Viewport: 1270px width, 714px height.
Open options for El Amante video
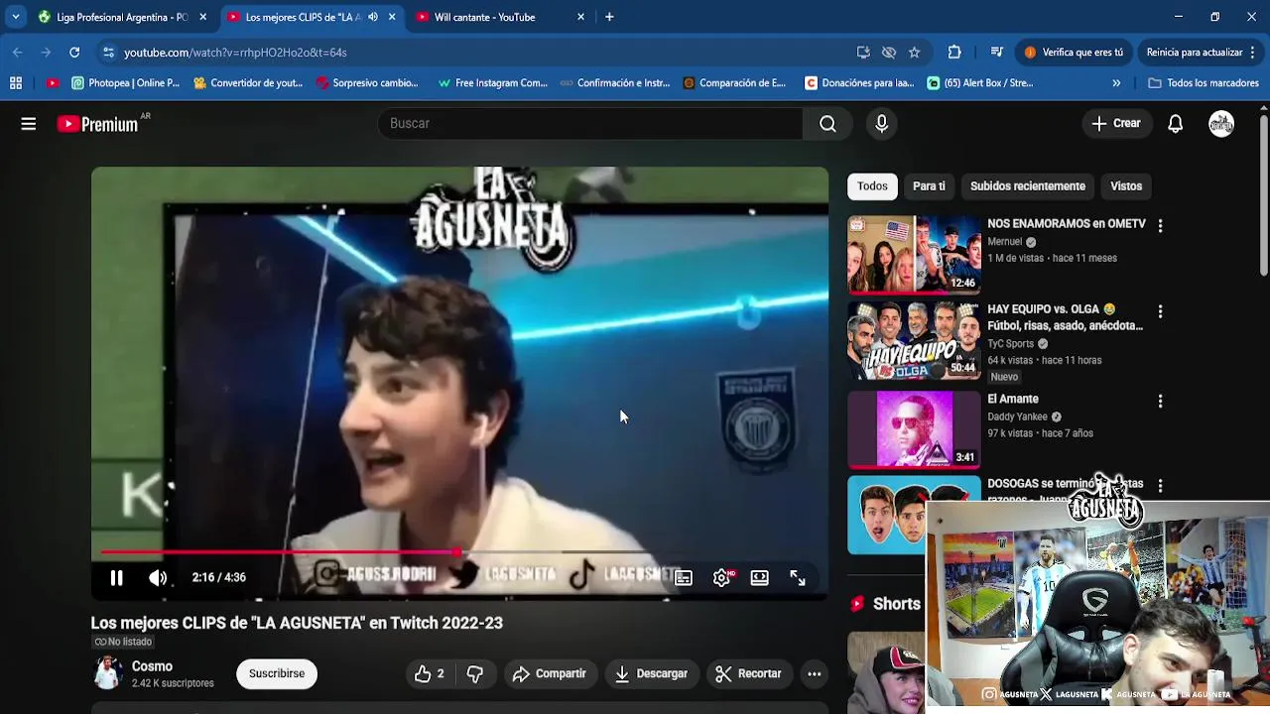coord(1160,402)
